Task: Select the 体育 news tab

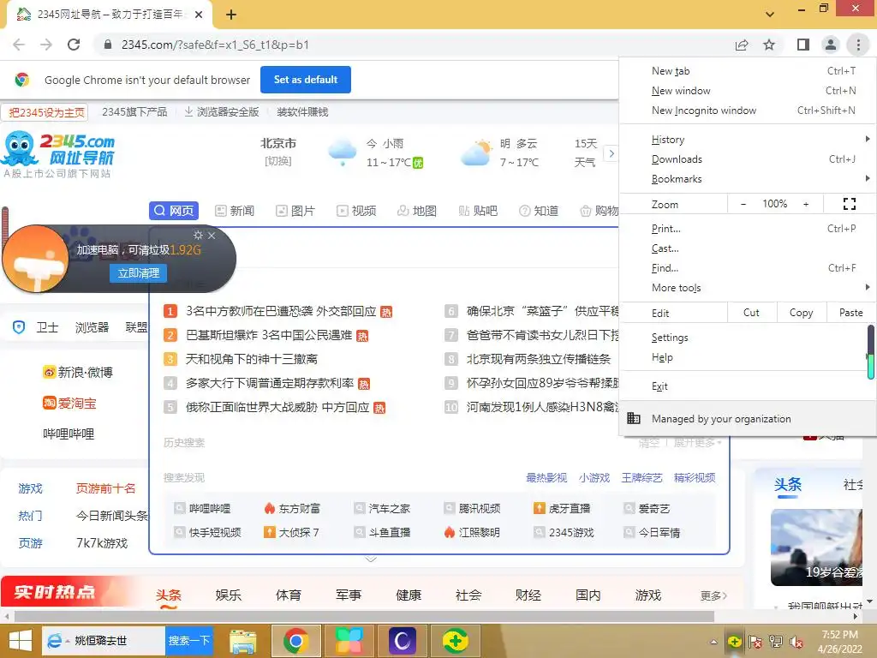Action: click(x=289, y=595)
